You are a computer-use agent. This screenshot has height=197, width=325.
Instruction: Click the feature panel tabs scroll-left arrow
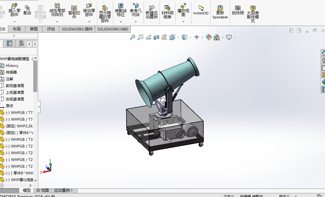point(29,44)
